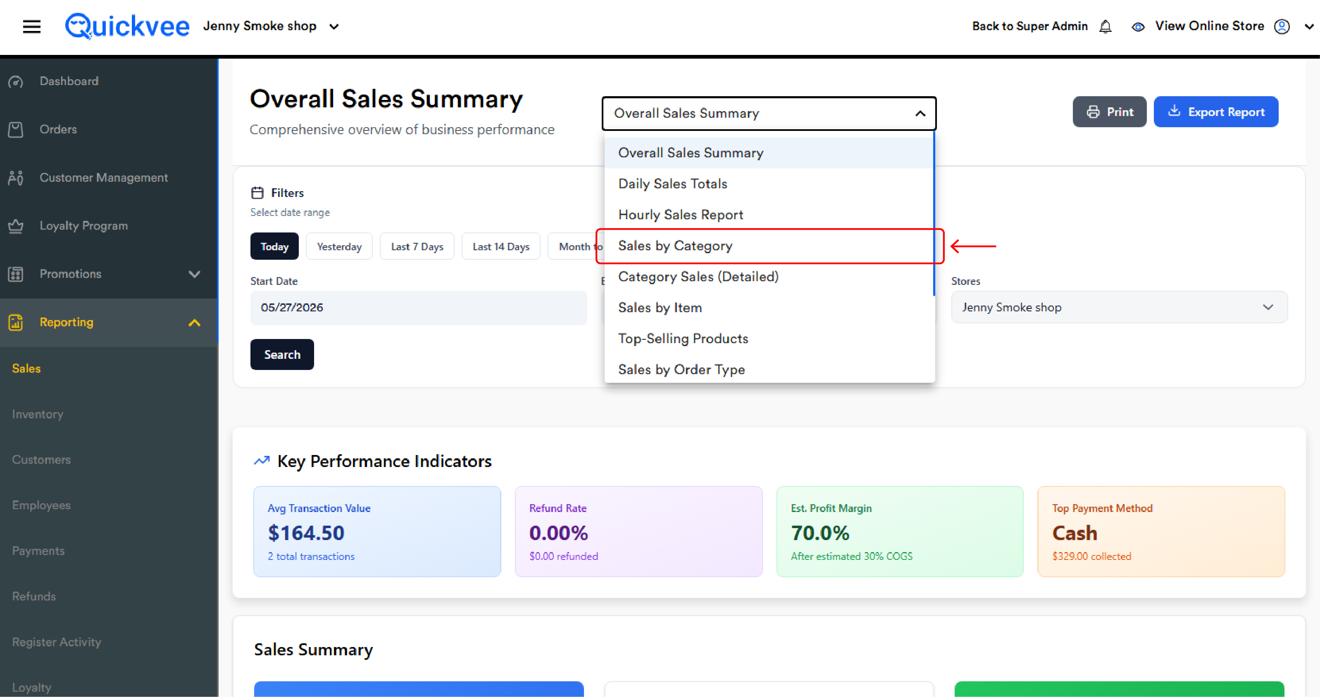
Task: Click Back to Super Admin link
Action: 1029,26
